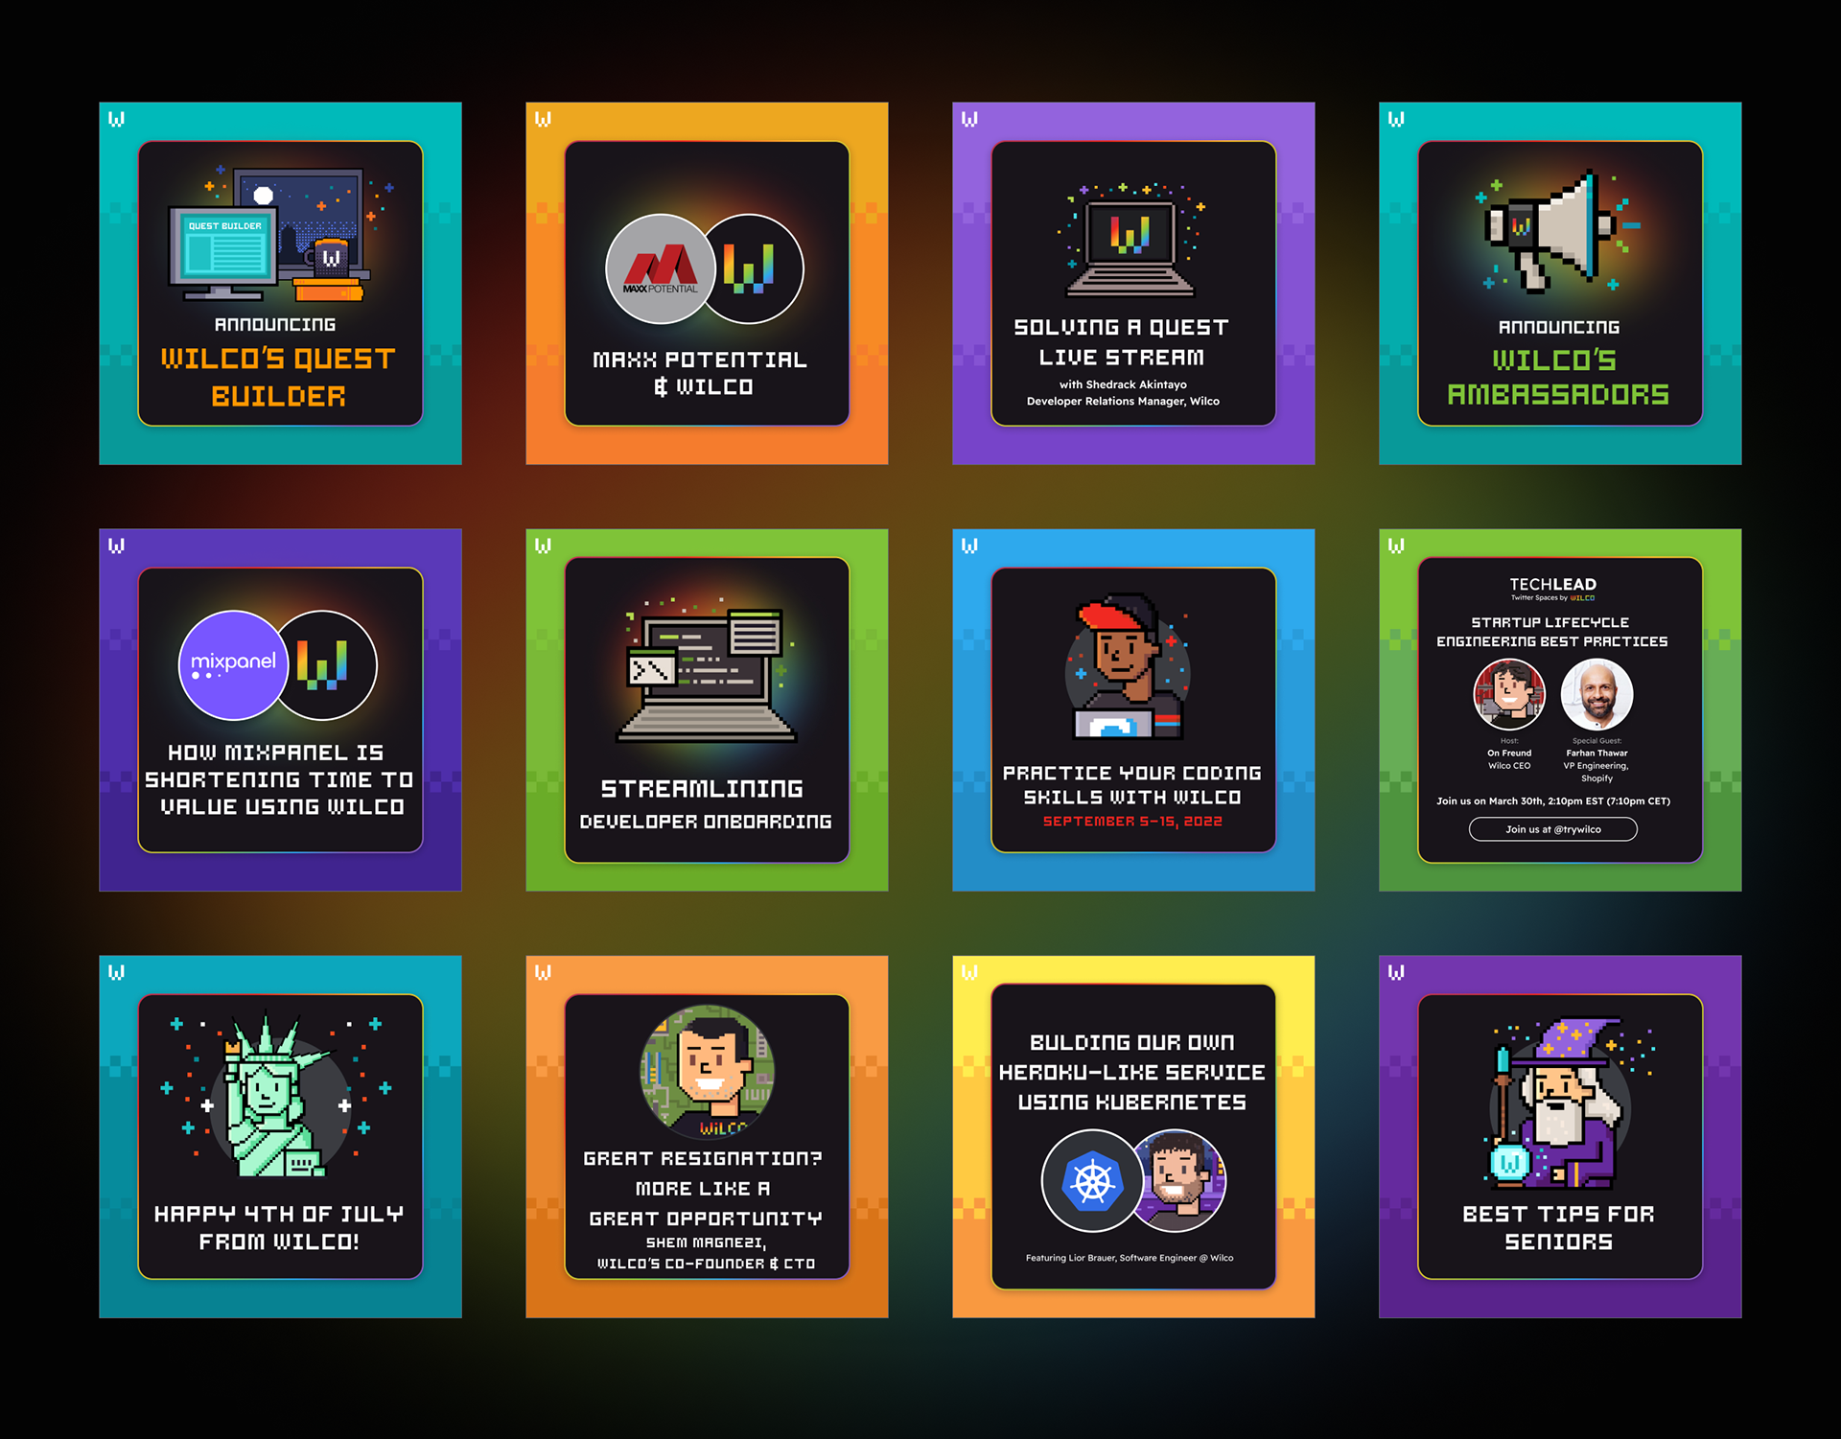Click 'Wilco's Co-Founder & CTO' caption
The width and height of the screenshot is (1841, 1439).
click(707, 1264)
